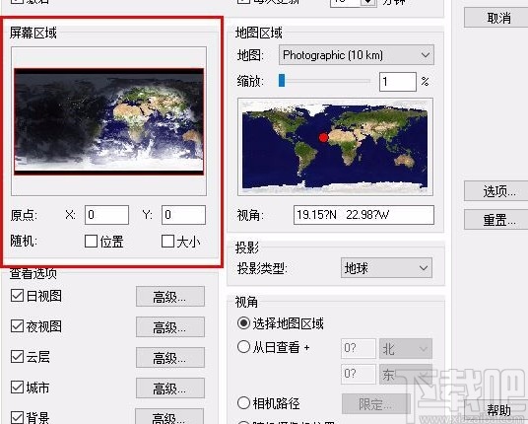Open 高级... for 夜视图
The width and height of the screenshot is (528, 424).
click(170, 326)
